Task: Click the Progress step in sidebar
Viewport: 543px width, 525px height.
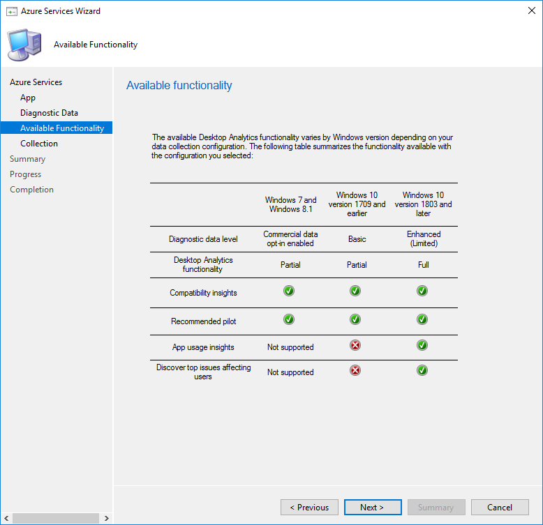Action: pos(25,174)
